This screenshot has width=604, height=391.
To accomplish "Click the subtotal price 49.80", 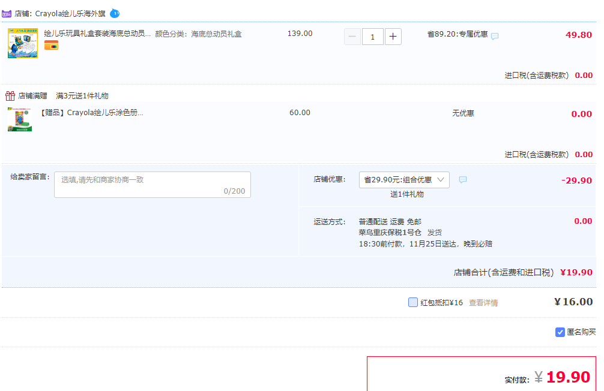I will click(x=579, y=35).
